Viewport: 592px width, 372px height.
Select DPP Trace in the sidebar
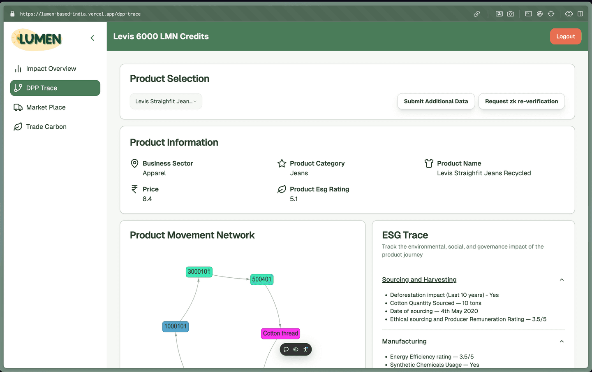55,88
